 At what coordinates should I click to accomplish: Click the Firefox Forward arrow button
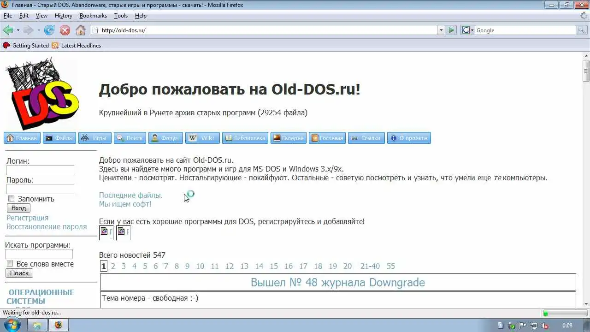coord(29,30)
